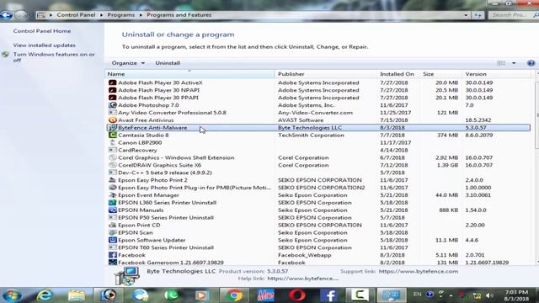Sort by the Name column header
Viewport: 539px width, 303px height.
pos(189,74)
